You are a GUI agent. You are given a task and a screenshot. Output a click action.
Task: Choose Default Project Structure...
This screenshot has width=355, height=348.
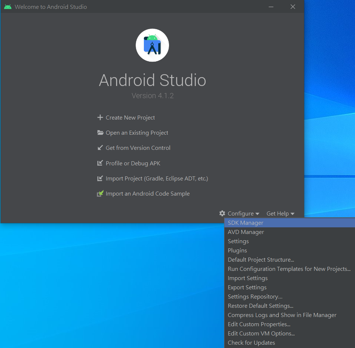(290, 260)
